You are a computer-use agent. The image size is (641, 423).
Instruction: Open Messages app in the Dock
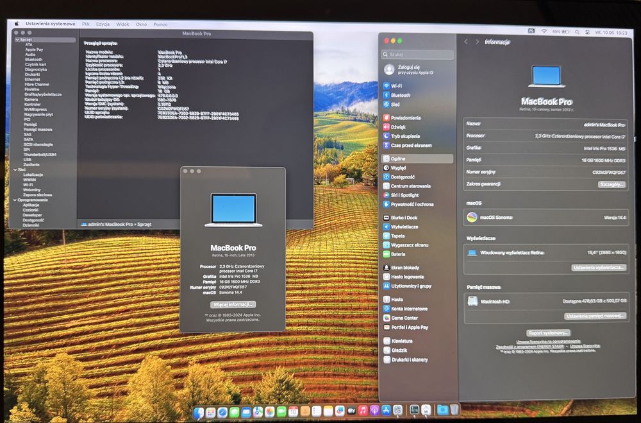[234, 411]
